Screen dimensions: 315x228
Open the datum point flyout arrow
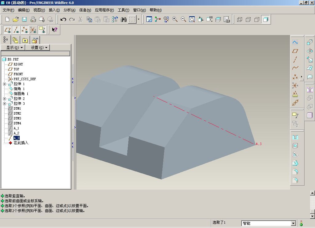coord(301,77)
